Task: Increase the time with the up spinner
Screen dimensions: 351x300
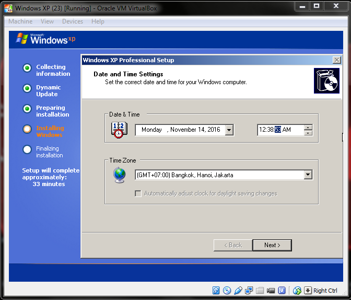Action: (308, 128)
